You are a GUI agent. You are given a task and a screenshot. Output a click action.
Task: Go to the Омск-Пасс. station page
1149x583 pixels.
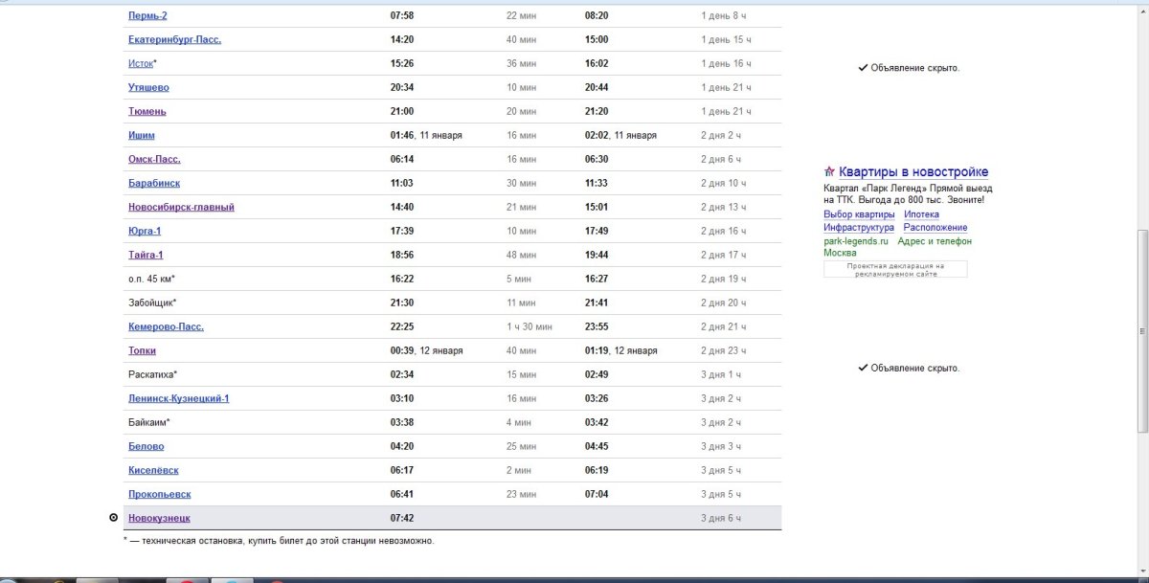[154, 160]
